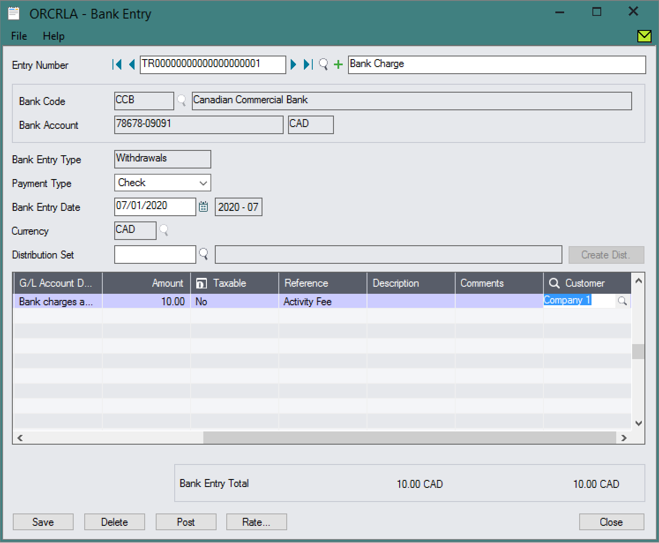This screenshot has width=659, height=543.
Task: Click the Distribution Set input field
Action: (155, 255)
